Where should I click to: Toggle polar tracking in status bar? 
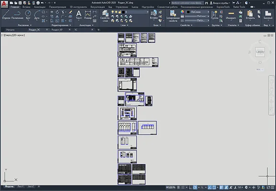point(195,188)
